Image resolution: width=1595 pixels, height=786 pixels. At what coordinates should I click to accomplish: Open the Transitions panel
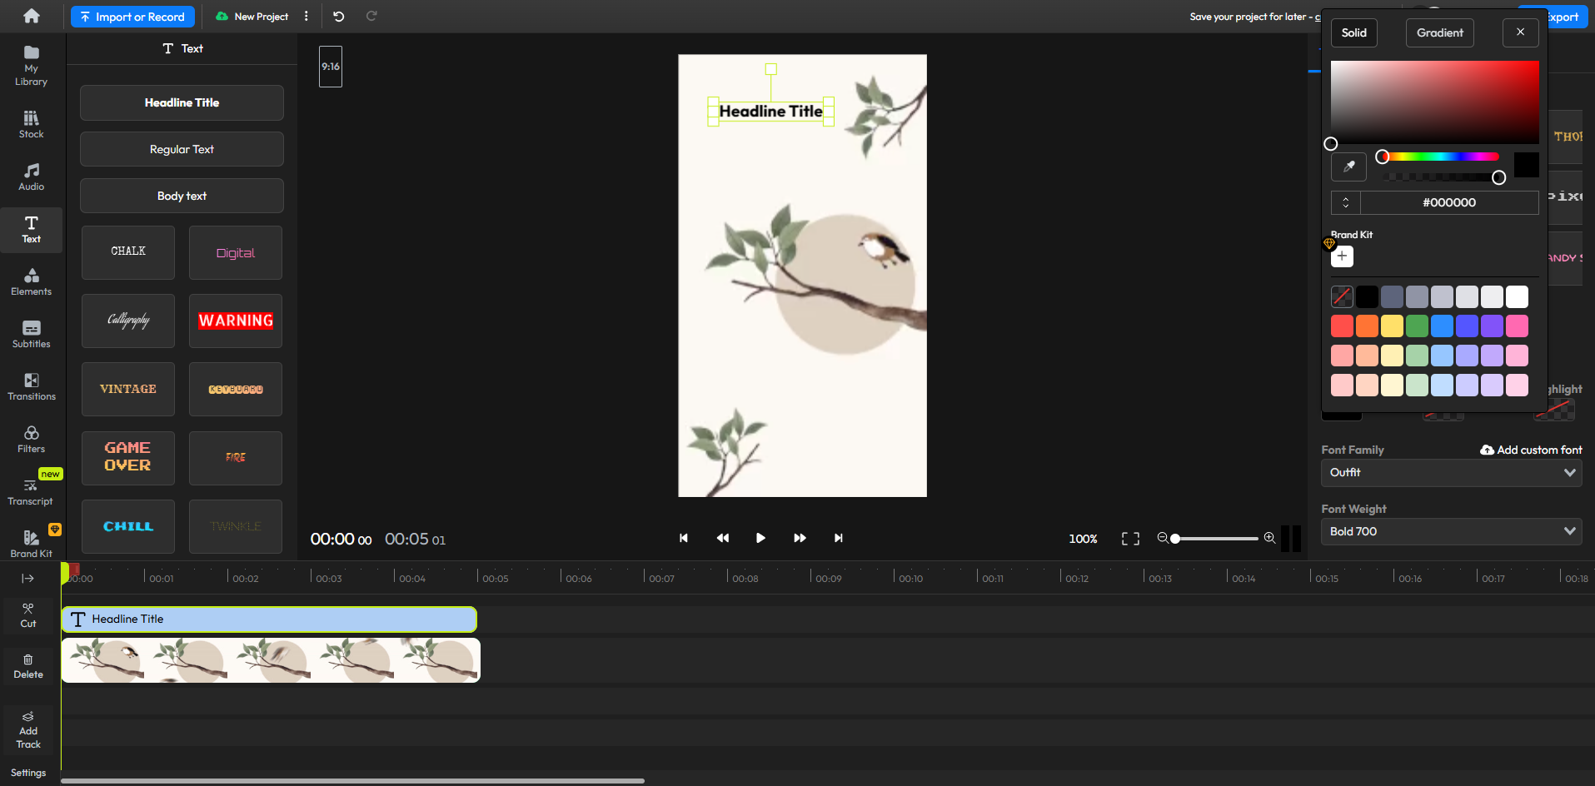click(x=31, y=386)
